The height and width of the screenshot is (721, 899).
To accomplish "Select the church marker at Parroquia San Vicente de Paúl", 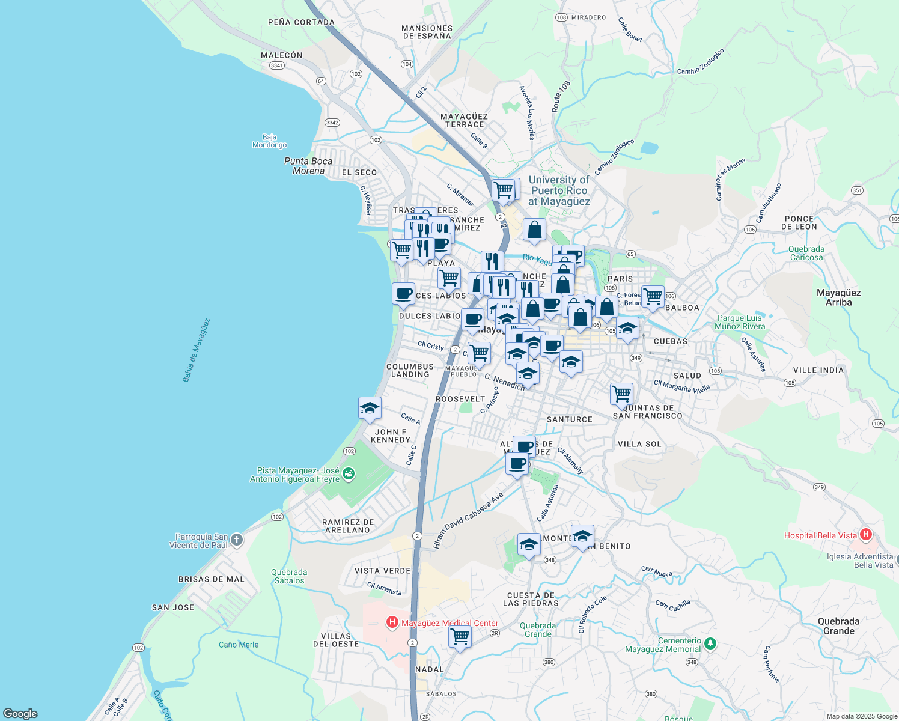I will pyautogui.click(x=237, y=540).
